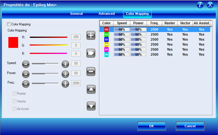Click the OK button
The width and height of the screenshot is (218, 135).
[152, 126]
